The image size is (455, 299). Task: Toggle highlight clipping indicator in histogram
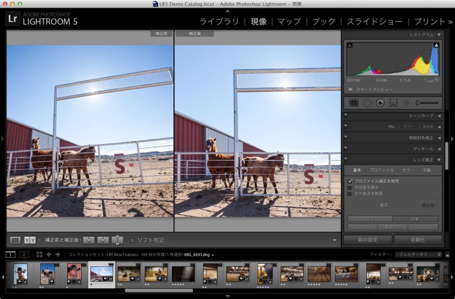coord(436,45)
